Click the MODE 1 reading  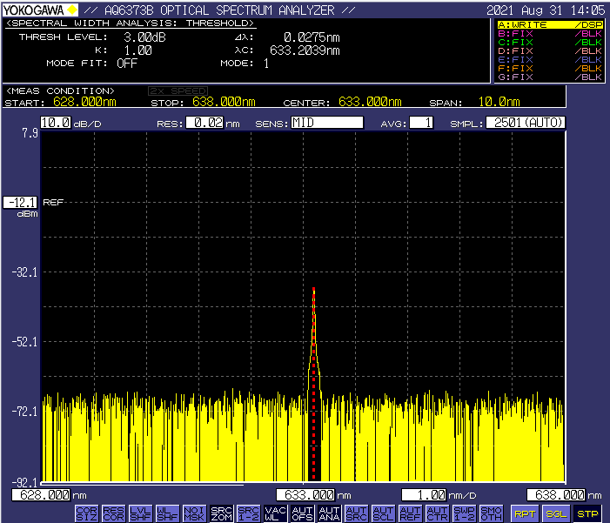tap(266, 63)
